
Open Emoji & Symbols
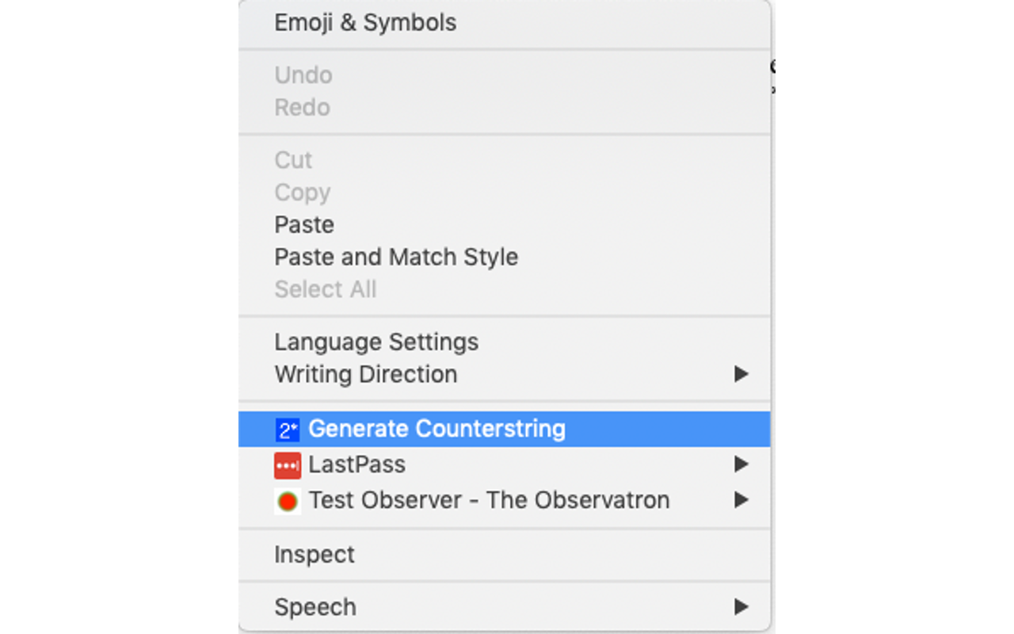[x=365, y=23]
